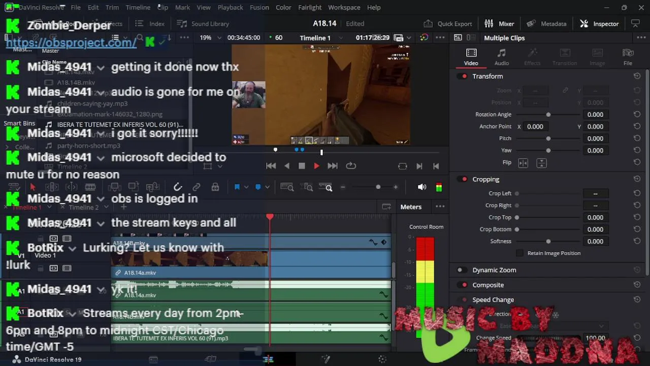The height and width of the screenshot is (366, 650).
Task: Select the Video inspector tab
Action: 471,57
